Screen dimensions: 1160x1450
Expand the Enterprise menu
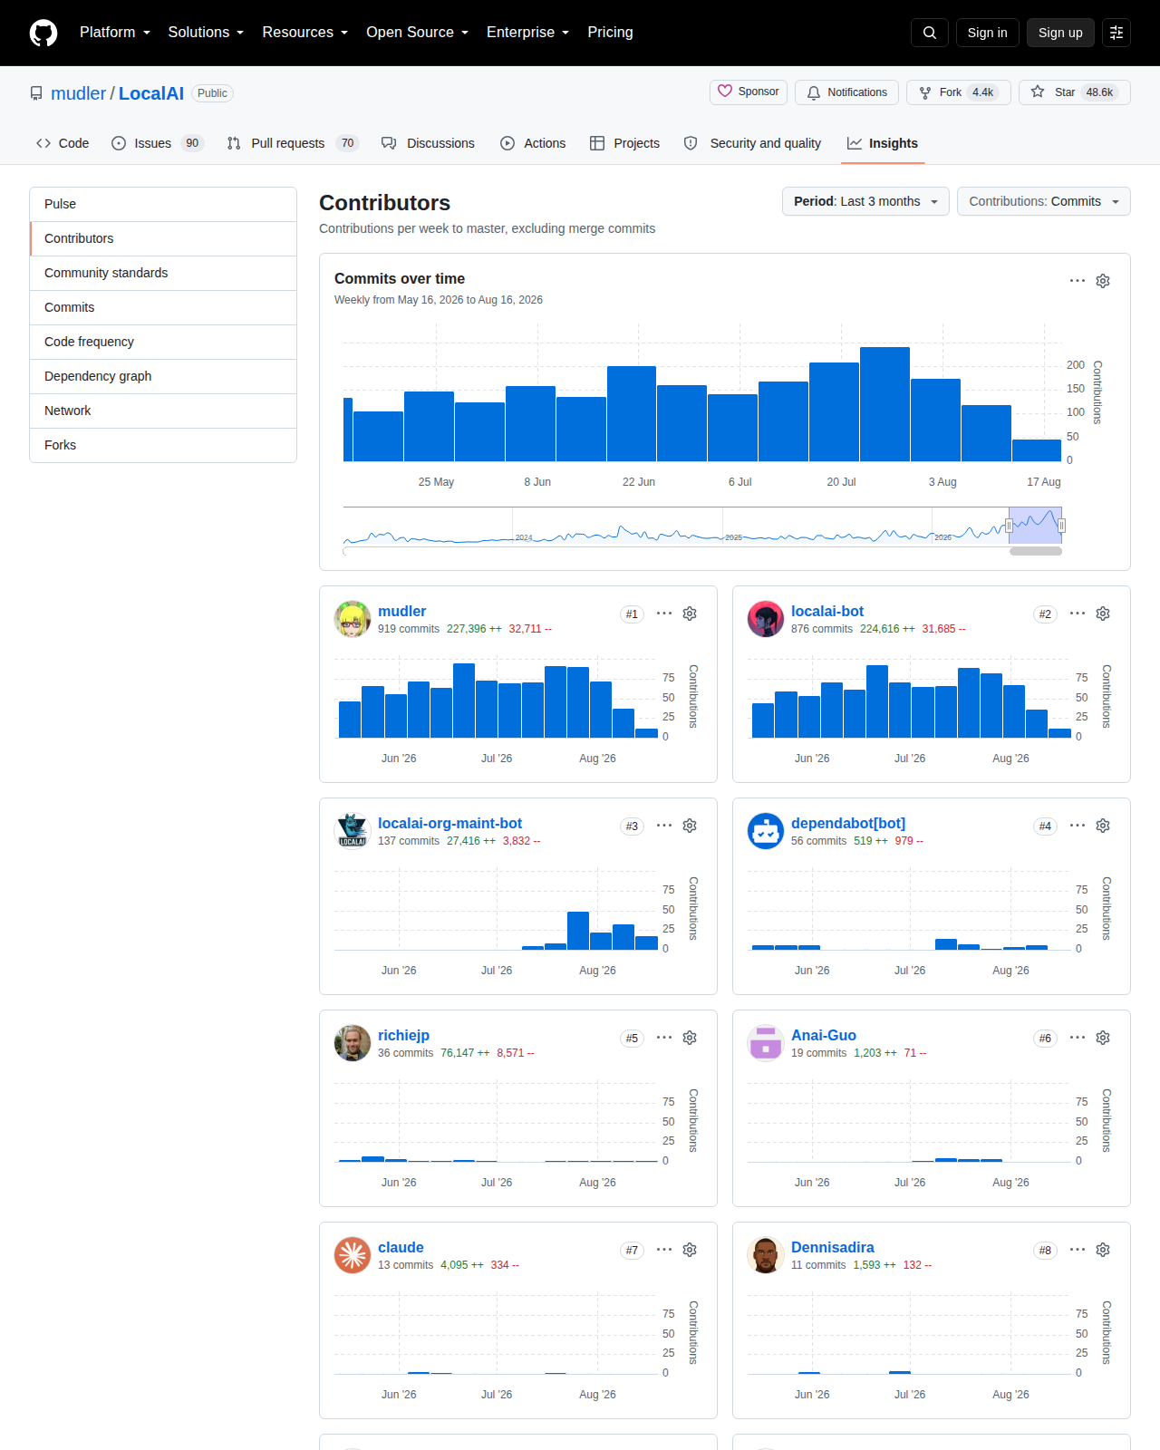coord(527,33)
